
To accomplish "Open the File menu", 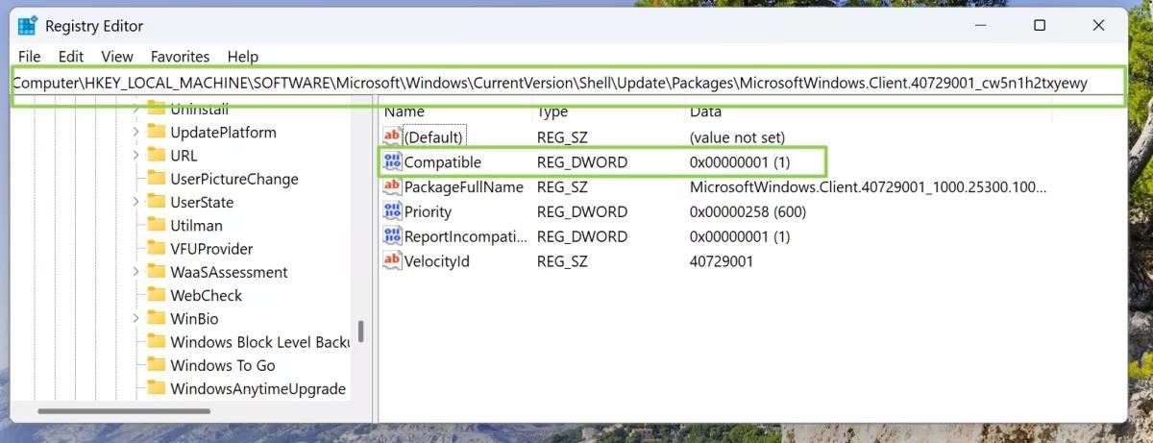I will [30, 57].
